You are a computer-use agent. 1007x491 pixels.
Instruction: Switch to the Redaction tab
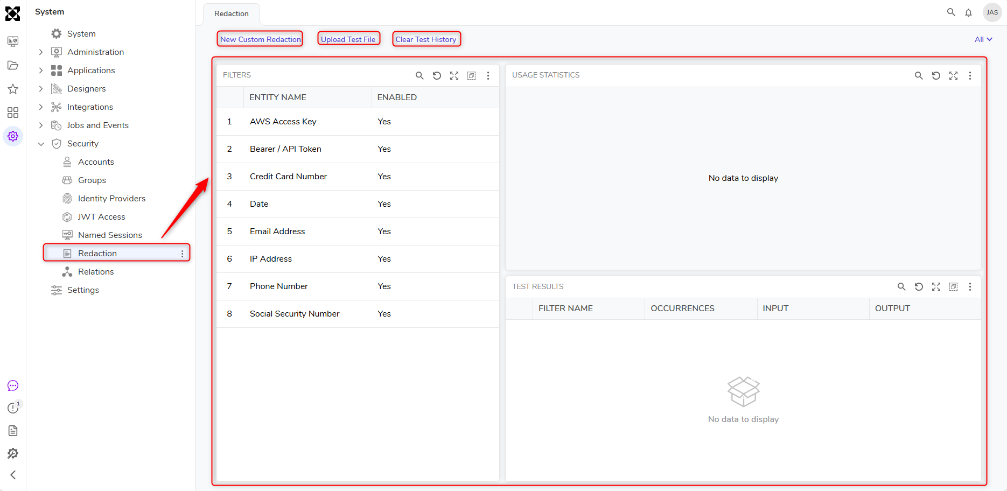pos(232,13)
